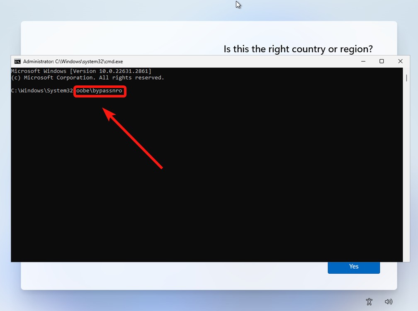418x311 pixels.
Task: Click the Administrator cmd.exe window title text
Action: pos(73,61)
